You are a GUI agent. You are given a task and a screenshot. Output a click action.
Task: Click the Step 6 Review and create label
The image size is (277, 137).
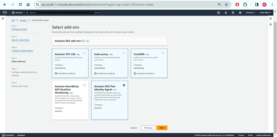coord(20,86)
